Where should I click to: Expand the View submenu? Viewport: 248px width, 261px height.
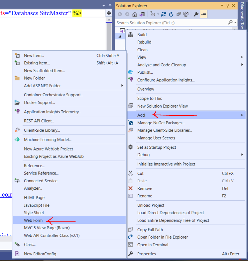[x=186, y=57]
